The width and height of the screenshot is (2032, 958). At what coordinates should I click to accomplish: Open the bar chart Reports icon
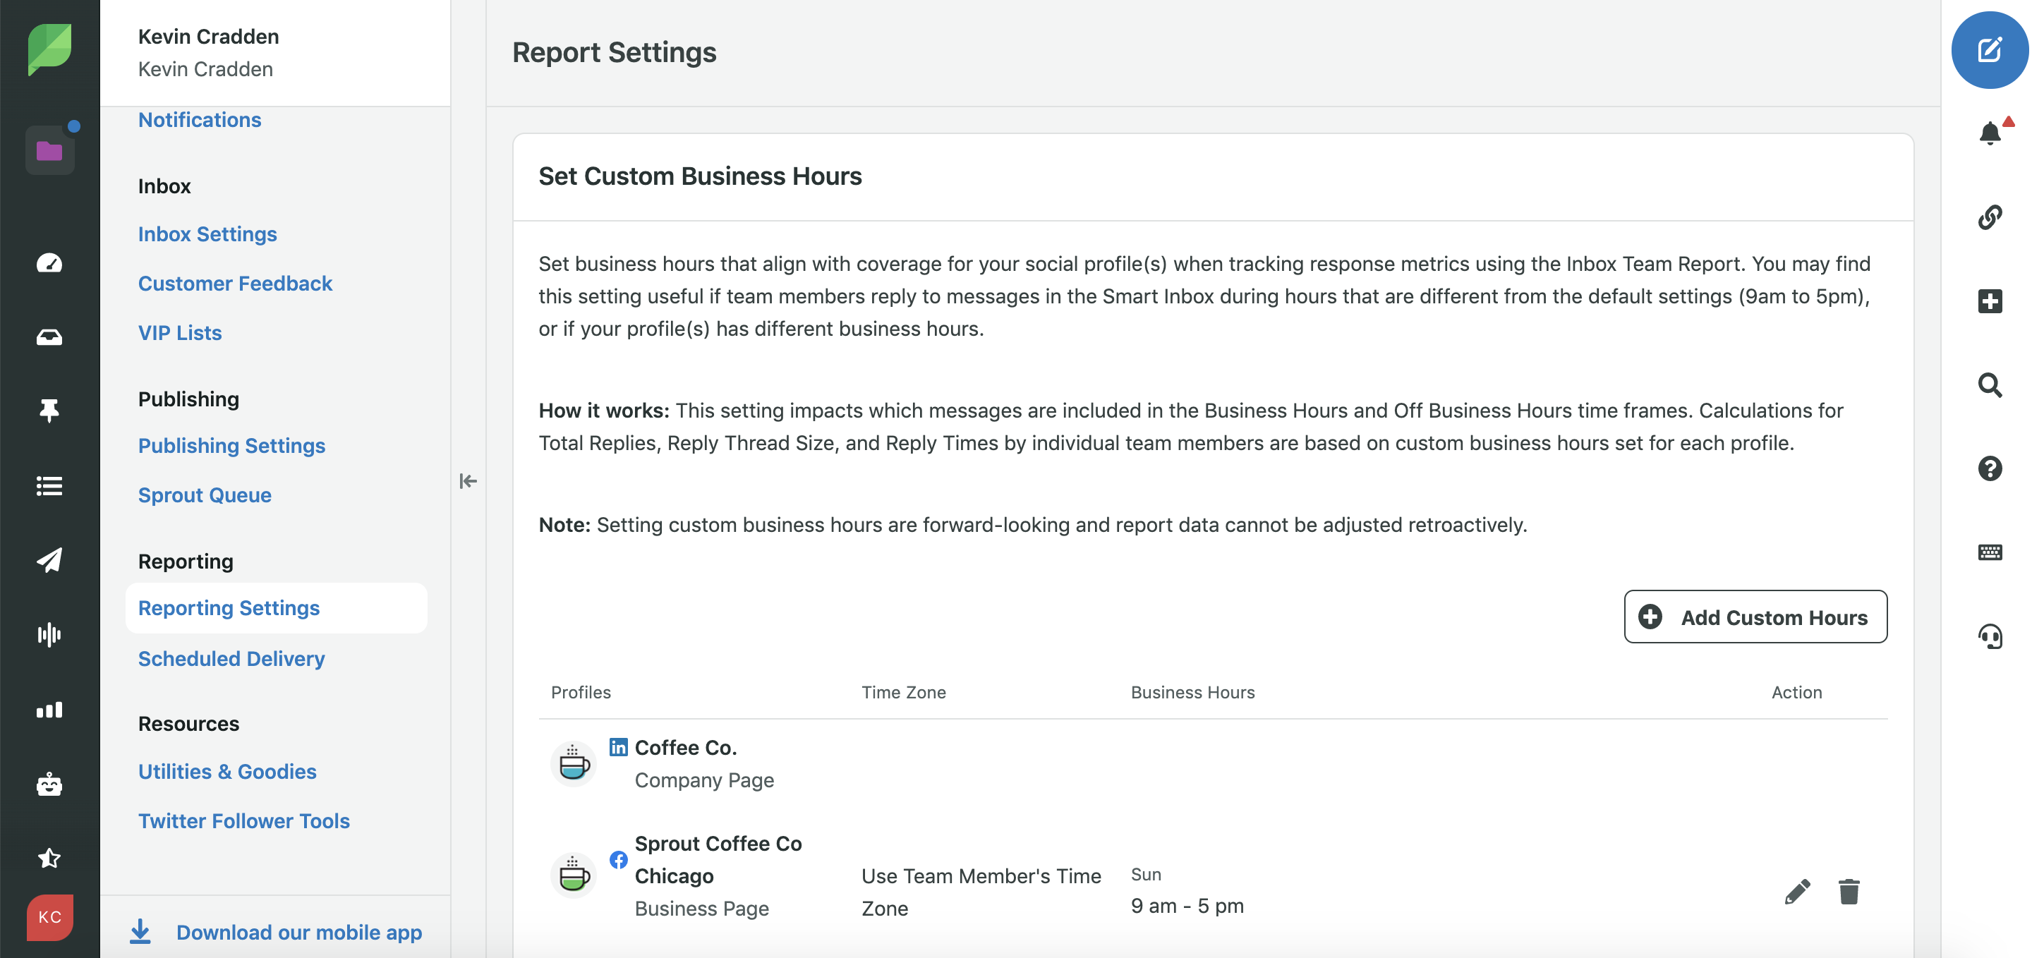pos(49,710)
